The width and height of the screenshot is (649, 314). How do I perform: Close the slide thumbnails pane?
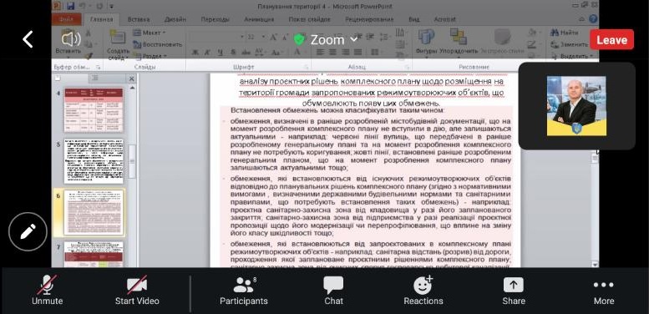pos(132,78)
